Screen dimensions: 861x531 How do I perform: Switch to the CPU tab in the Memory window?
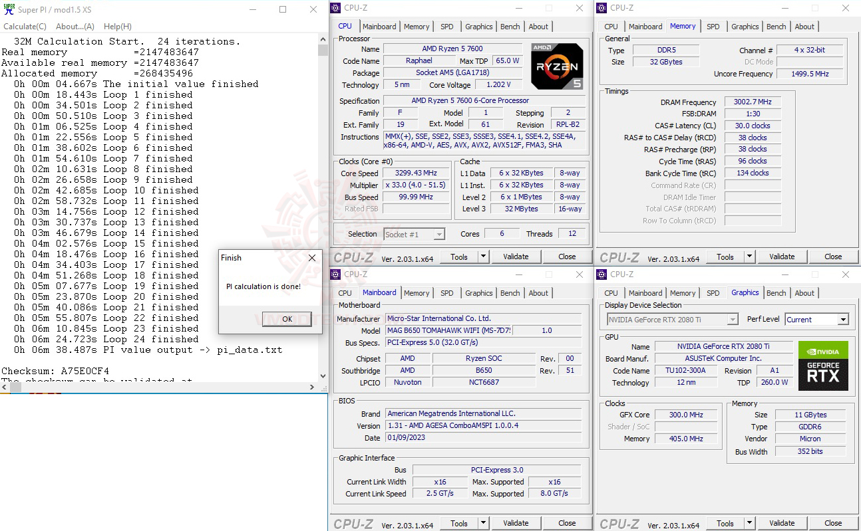tap(611, 27)
